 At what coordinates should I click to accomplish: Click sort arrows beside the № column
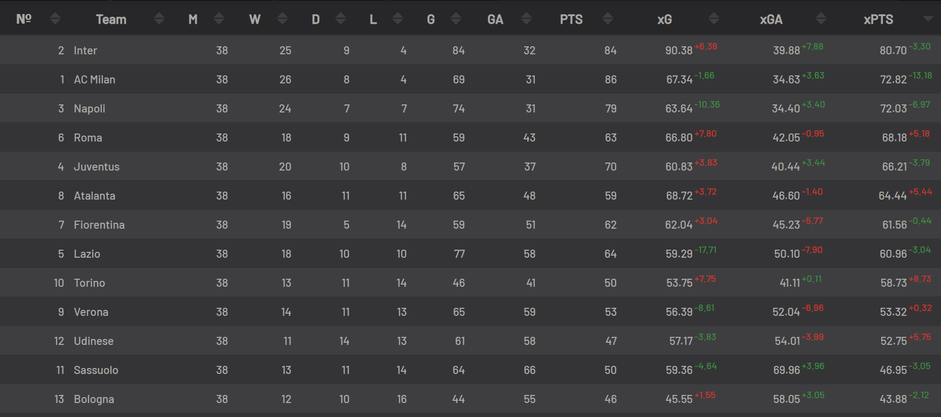coord(55,19)
